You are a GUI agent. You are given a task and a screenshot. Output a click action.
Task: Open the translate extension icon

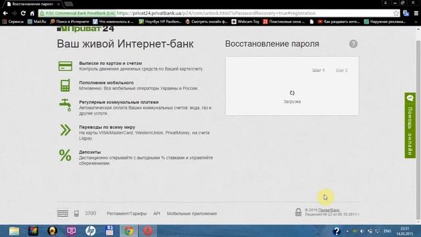[406, 13]
